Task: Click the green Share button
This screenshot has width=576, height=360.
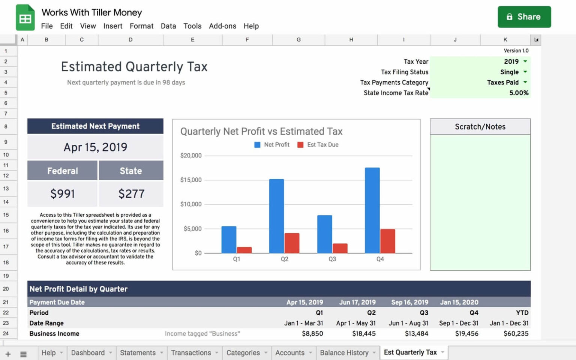Action: (x=524, y=16)
